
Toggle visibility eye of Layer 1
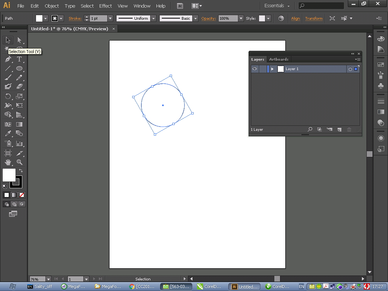(255, 69)
